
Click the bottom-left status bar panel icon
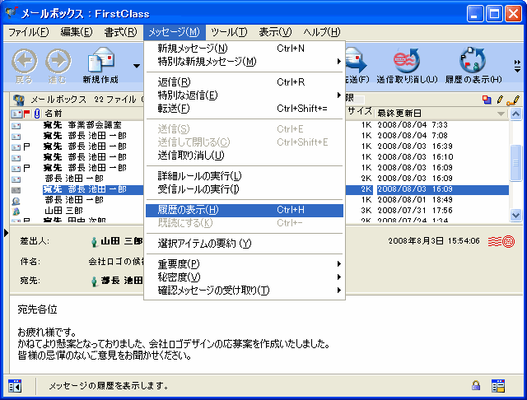tap(14, 385)
